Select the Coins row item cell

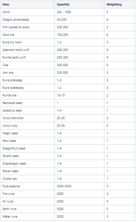tap(27, 12)
